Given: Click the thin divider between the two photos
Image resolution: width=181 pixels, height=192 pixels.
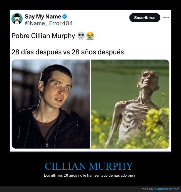Looking at the screenshot, I should pos(90,104).
